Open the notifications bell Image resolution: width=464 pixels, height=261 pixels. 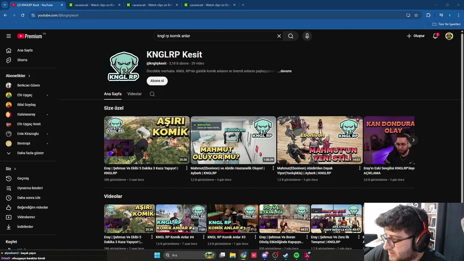pos(435,36)
